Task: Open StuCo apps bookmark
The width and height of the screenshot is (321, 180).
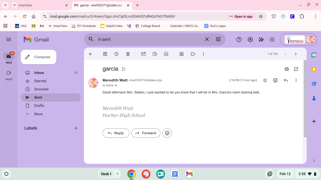Action: pyautogui.click(x=215, y=26)
